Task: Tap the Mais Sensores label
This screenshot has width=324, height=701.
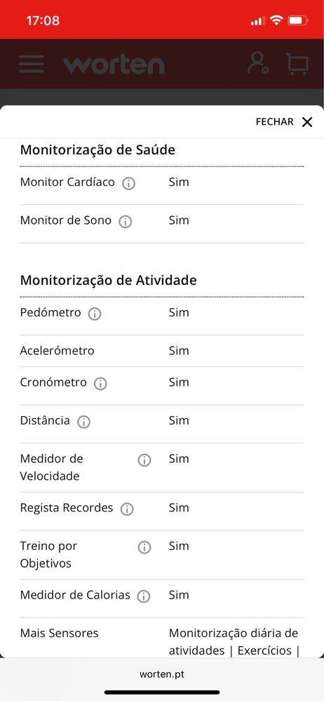Action: pyautogui.click(x=59, y=633)
